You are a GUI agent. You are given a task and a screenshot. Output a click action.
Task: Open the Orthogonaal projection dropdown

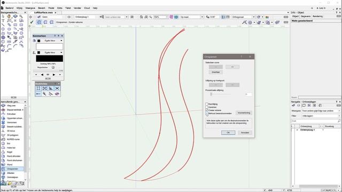(x=244, y=17)
